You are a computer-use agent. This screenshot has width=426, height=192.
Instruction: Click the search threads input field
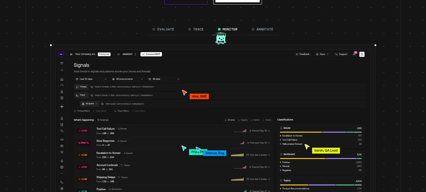pos(227,87)
